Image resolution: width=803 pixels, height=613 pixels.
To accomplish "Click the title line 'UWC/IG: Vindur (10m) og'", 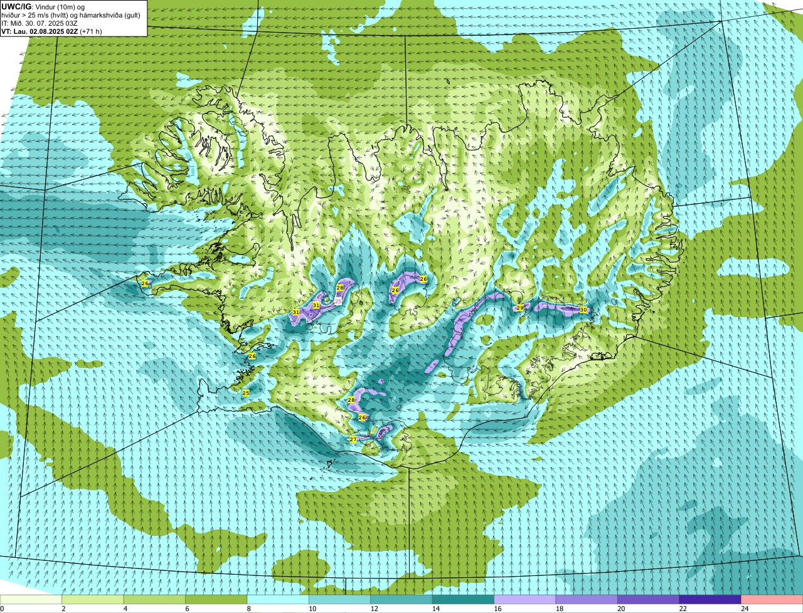I will pos(43,6).
